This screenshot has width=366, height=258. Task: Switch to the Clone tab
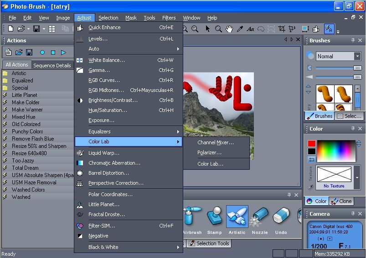point(341,201)
